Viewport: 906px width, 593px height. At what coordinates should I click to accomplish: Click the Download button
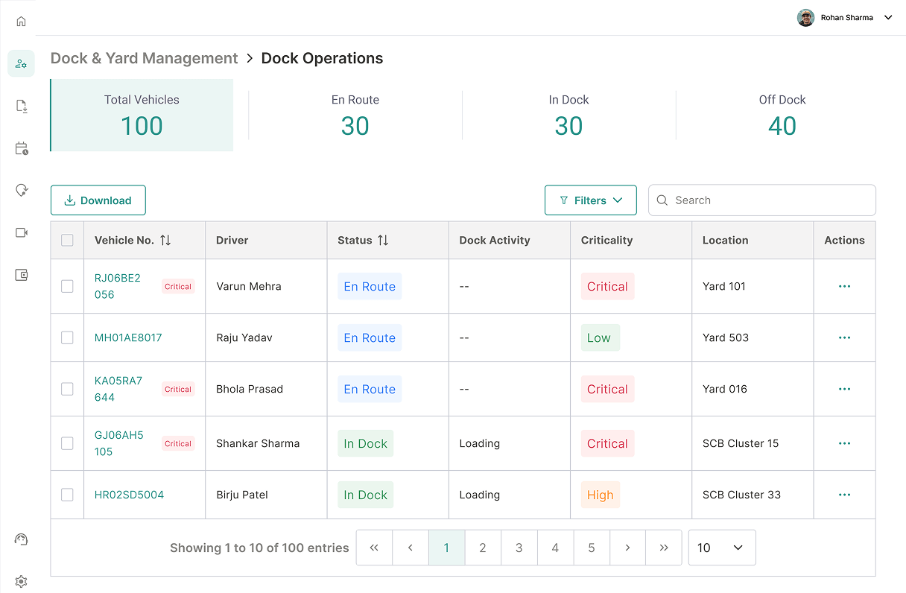click(x=98, y=200)
